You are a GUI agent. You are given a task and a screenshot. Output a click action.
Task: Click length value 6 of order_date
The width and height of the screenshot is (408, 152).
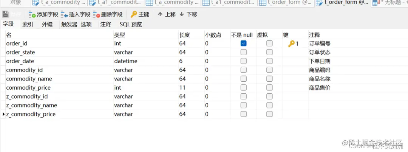[191, 61]
